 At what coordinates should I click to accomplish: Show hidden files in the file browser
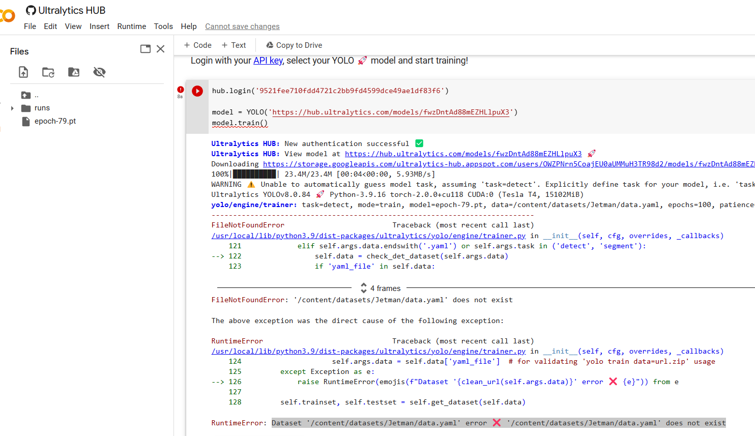[99, 72]
